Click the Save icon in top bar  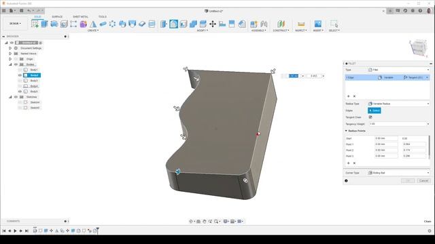click(x=21, y=11)
